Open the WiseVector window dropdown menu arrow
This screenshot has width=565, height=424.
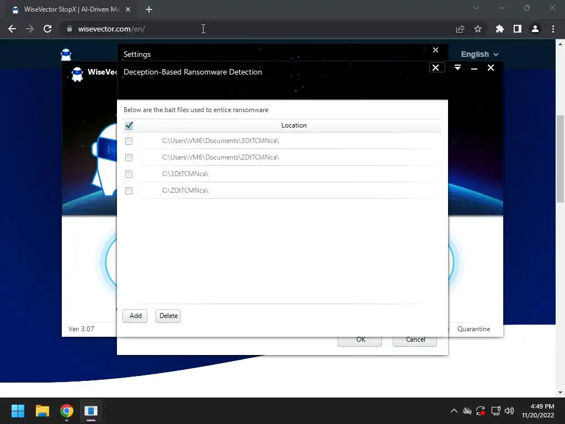pyautogui.click(x=457, y=68)
